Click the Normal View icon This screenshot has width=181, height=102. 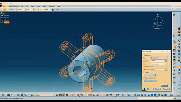tap(149, 95)
